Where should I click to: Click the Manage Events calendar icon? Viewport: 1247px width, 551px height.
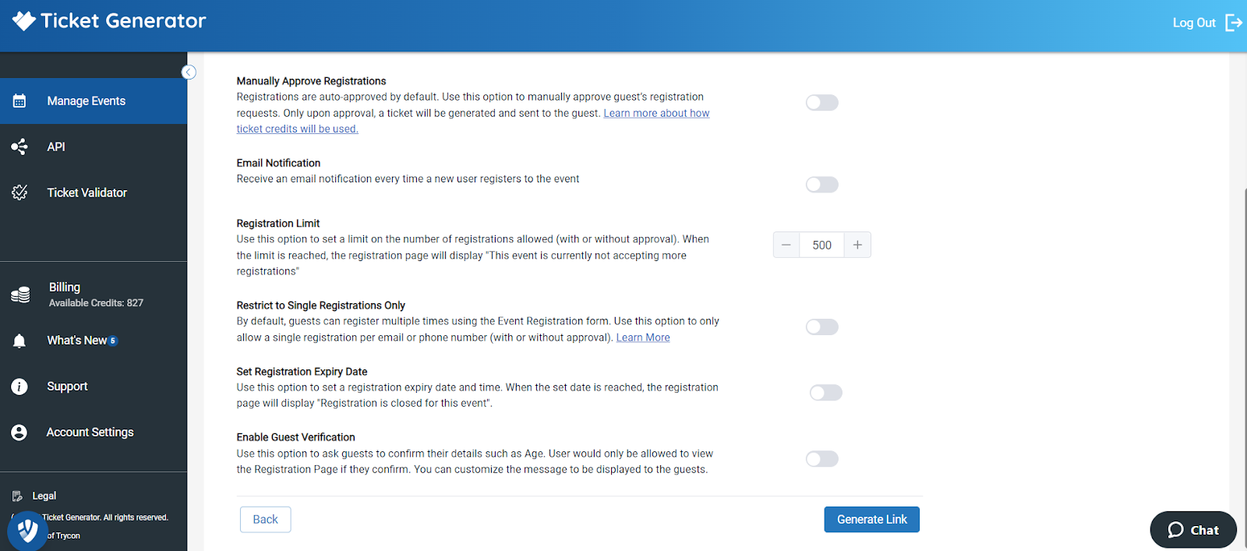(x=19, y=101)
